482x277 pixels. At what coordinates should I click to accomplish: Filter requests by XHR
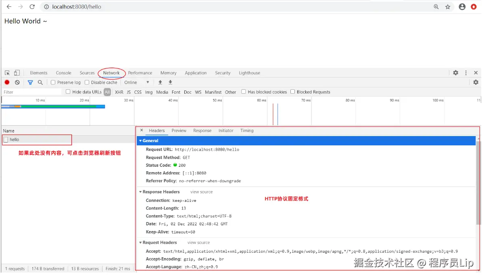(119, 92)
